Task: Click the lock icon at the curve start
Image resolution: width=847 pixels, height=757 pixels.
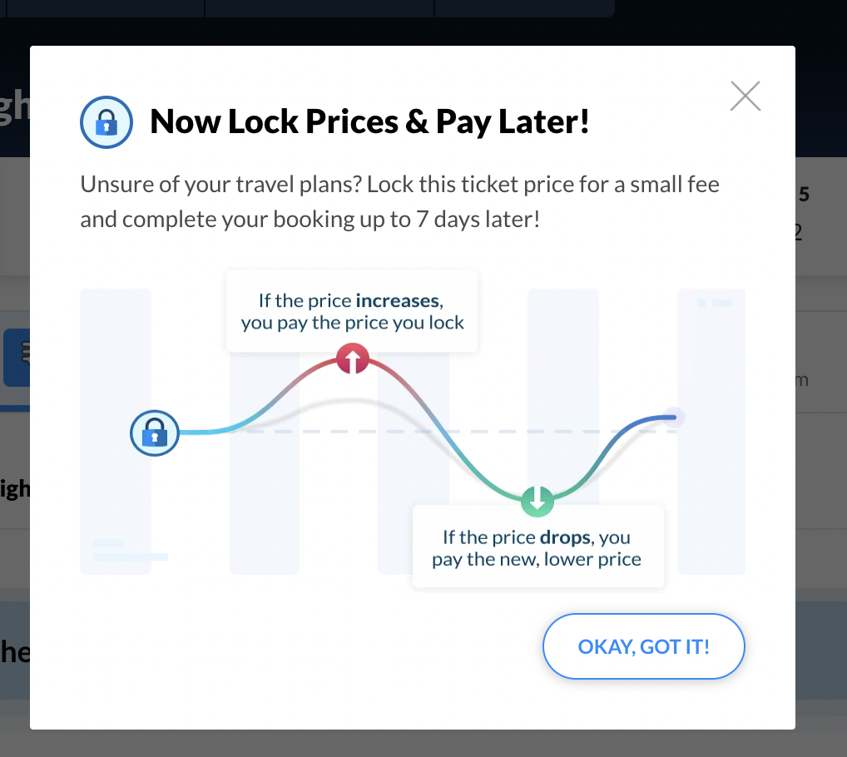Action: coord(155,433)
